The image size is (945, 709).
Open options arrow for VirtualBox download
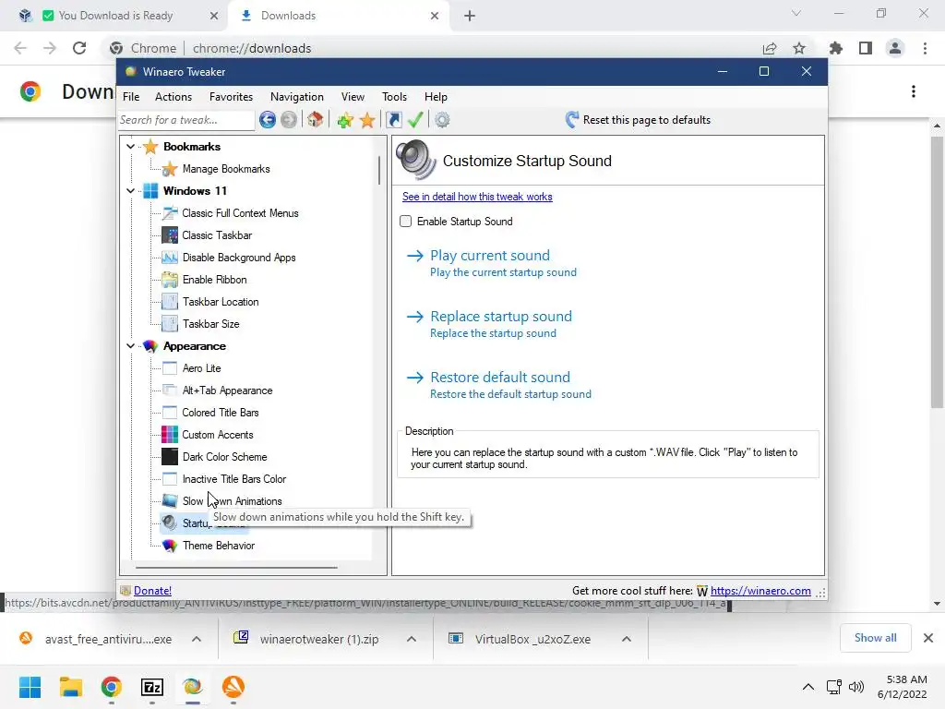(x=627, y=639)
